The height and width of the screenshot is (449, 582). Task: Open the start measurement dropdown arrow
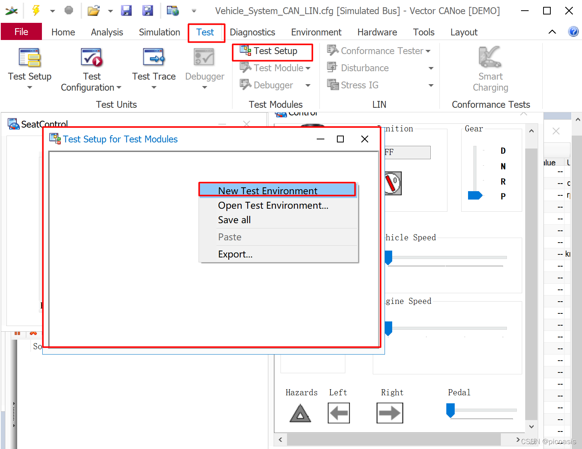53,11
